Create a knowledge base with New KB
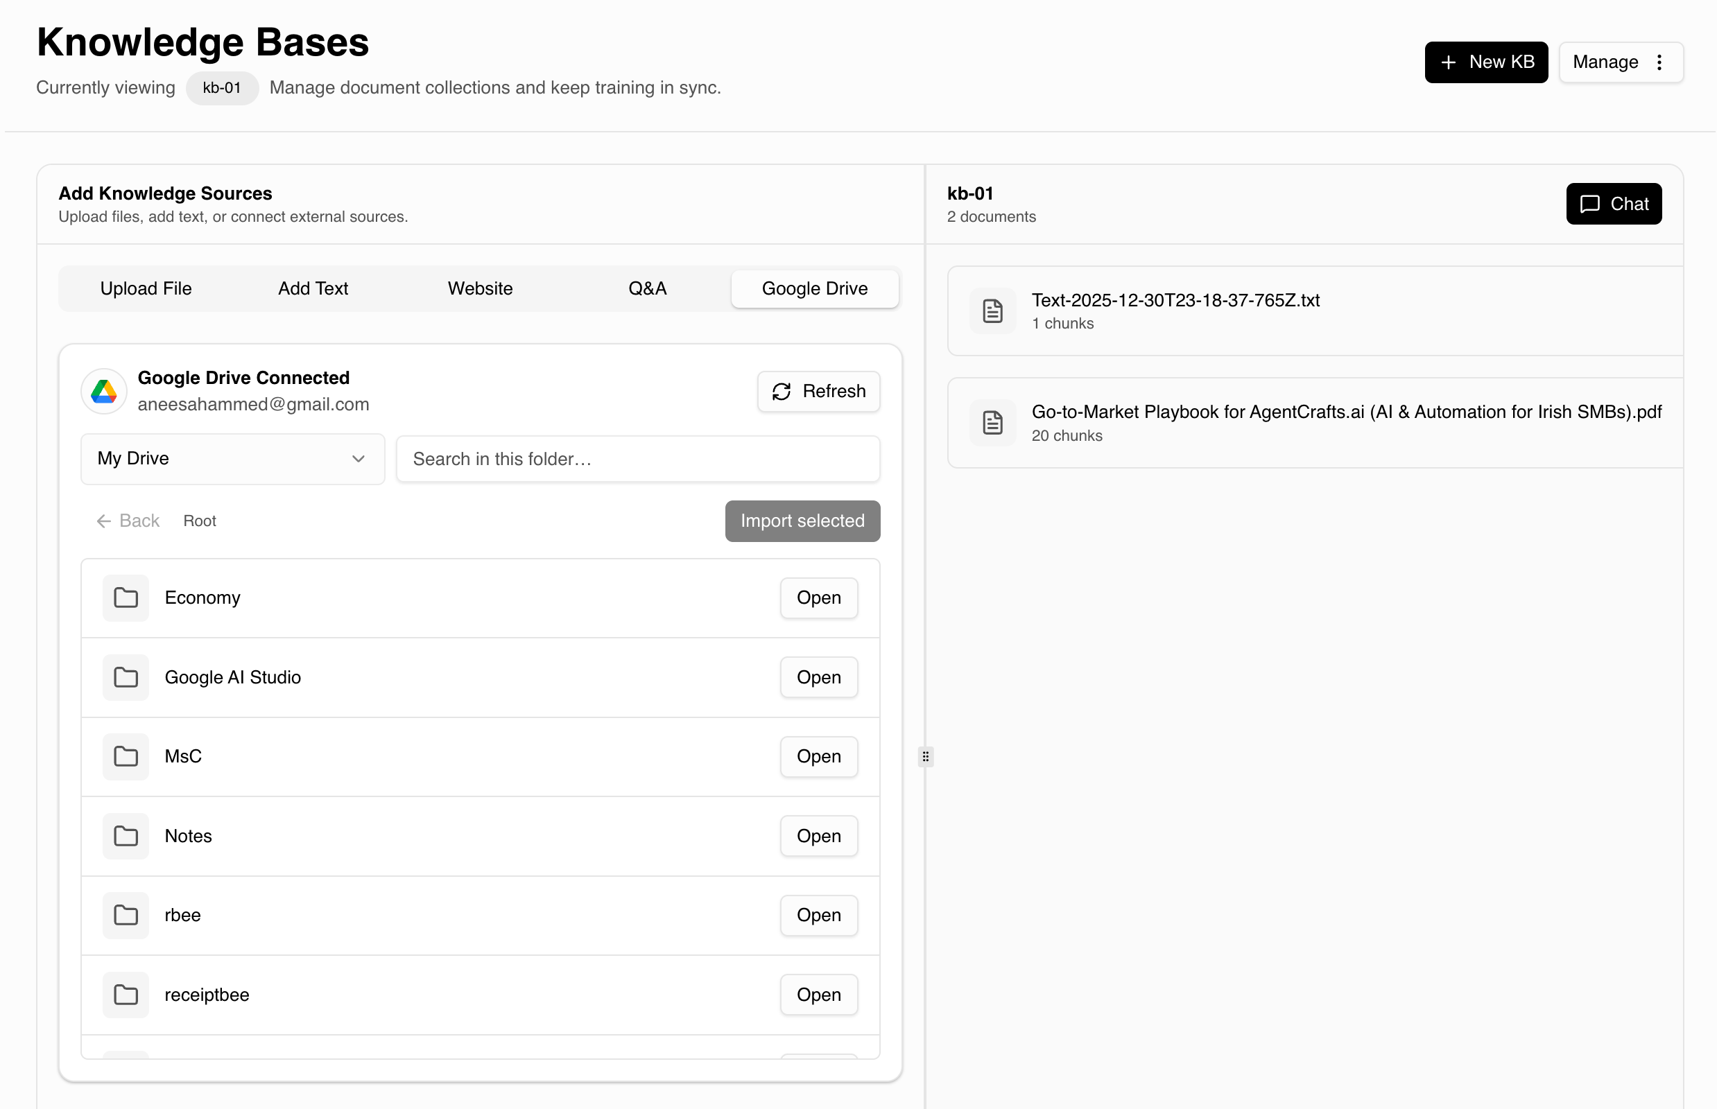 point(1485,62)
